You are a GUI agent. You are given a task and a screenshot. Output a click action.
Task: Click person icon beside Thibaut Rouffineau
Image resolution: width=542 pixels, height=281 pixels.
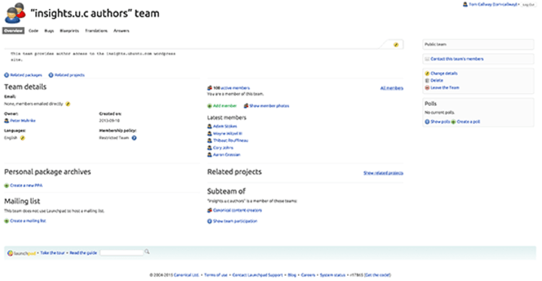pos(209,140)
